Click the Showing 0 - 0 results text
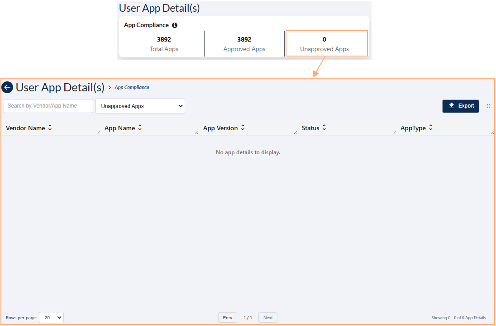The width and height of the screenshot is (496, 326). pos(458,318)
